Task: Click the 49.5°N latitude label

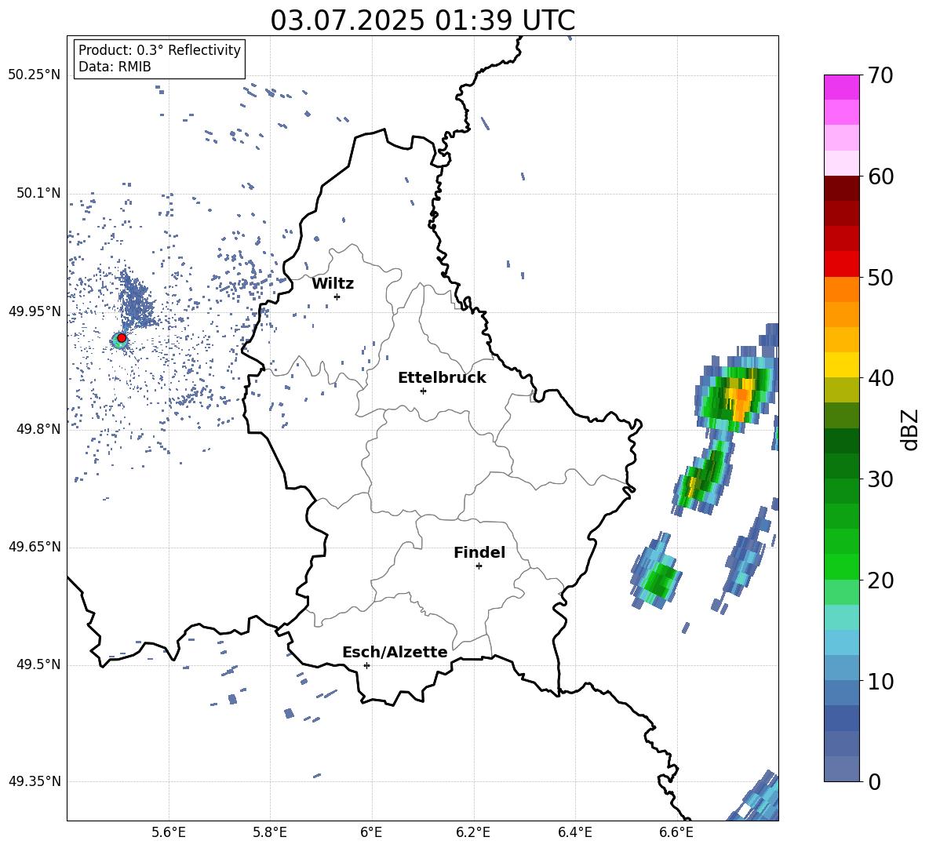Action: click(38, 664)
